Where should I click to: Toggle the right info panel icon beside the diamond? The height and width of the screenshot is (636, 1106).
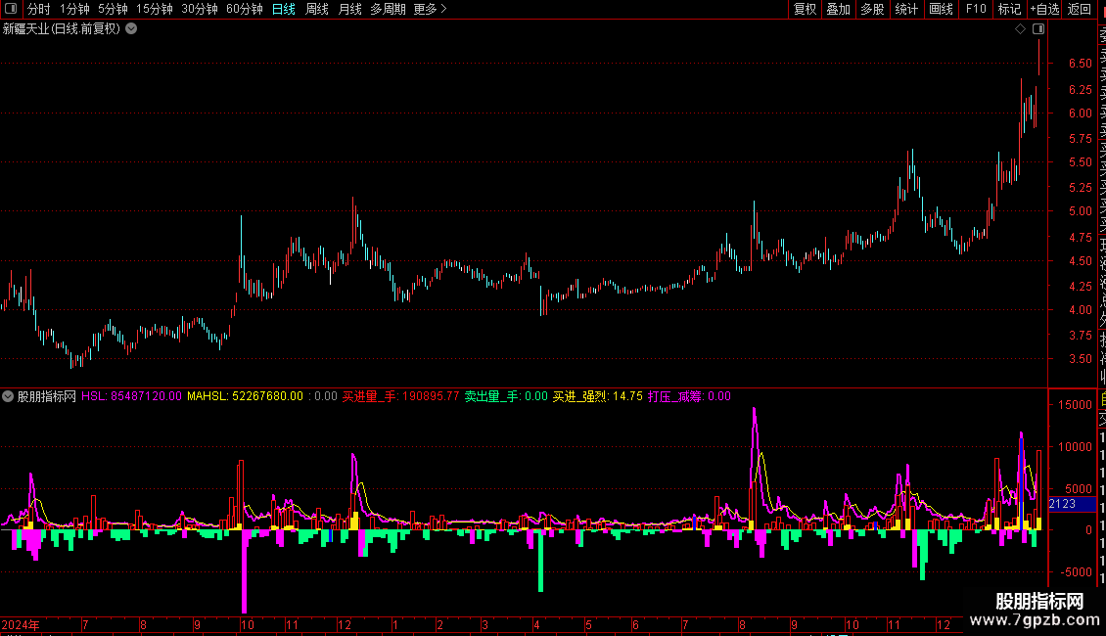[1038, 29]
